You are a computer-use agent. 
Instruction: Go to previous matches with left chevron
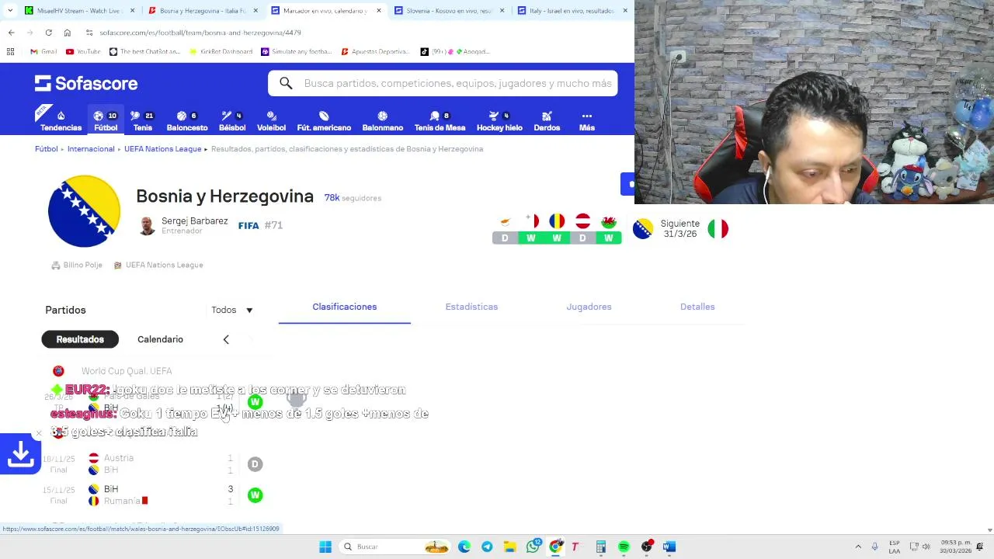pos(226,339)
